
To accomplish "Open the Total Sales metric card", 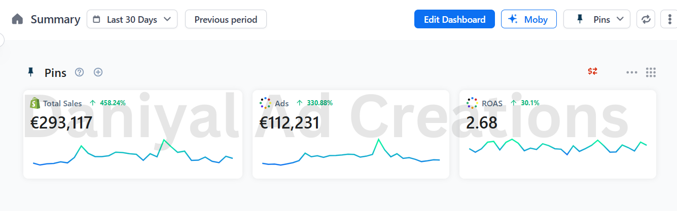I will point(132,134).
